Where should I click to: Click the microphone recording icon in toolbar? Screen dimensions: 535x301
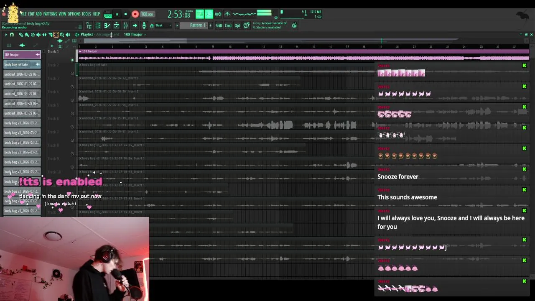[144, 26]
